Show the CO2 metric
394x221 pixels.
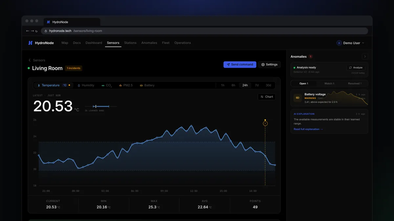pyautogui.click(x=107, y=85)
